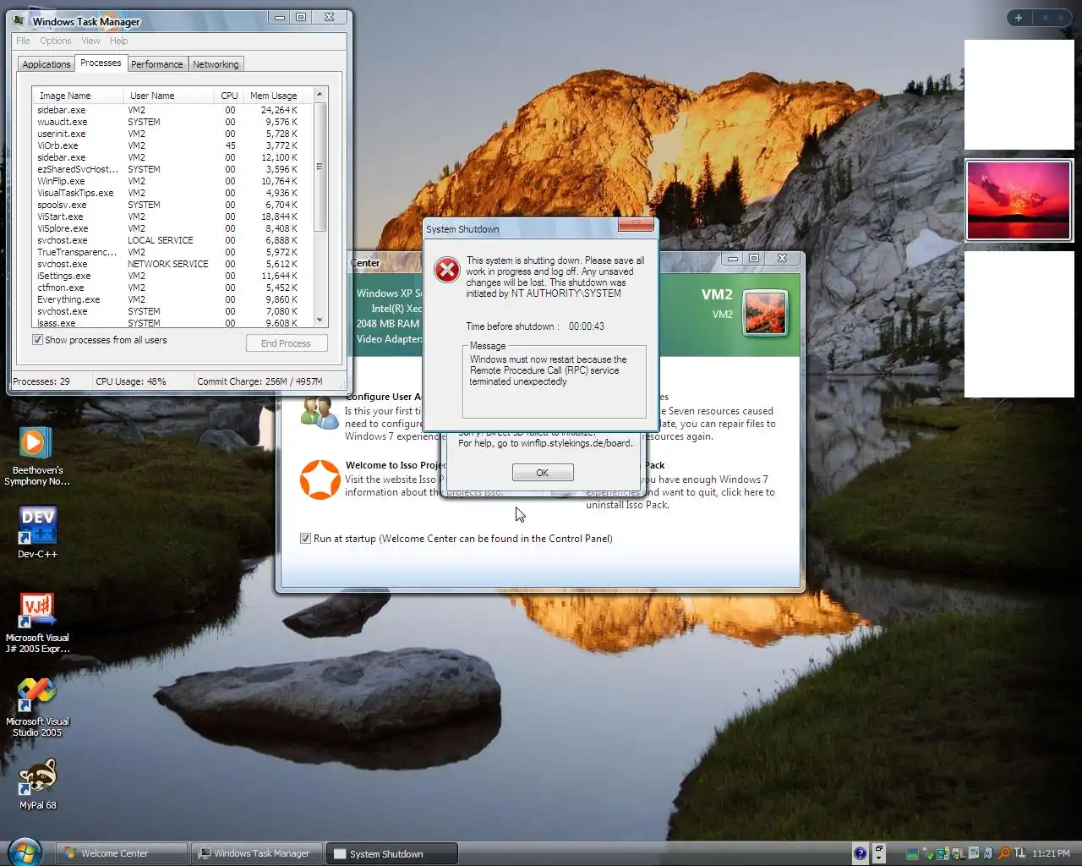Toggle Run at startup checkbox in Welcome Center
Screen dimensions: 1082x866
pos(306,539)
